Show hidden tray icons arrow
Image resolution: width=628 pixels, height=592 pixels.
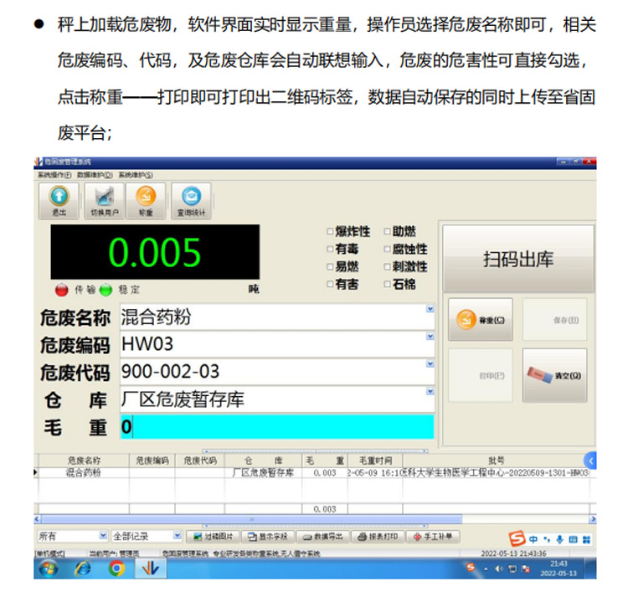[x=486, y=569]
